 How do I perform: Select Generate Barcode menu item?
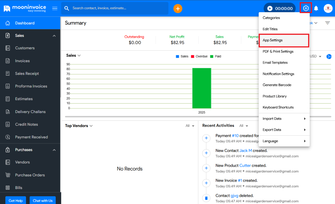click(x=284, y=85)
